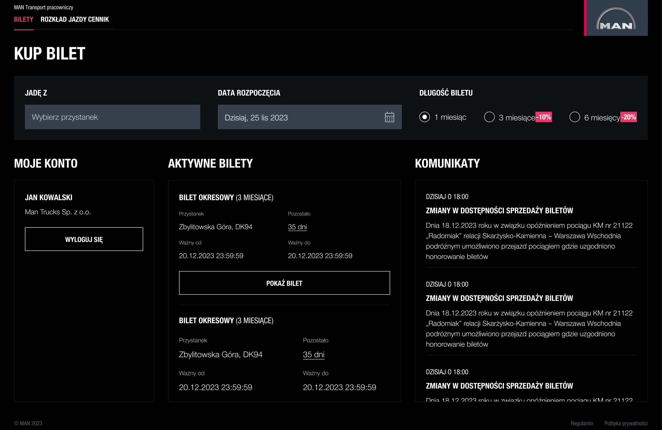Click the Man Trucks Sp. z o.o. text
662x430 pixels.
pos(58,212)
